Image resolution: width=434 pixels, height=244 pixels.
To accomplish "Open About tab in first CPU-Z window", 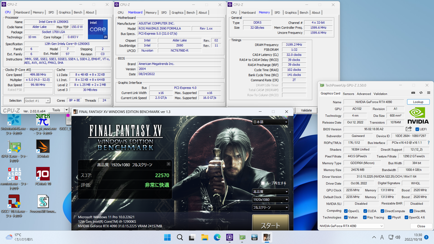I will tap(90, 12).
